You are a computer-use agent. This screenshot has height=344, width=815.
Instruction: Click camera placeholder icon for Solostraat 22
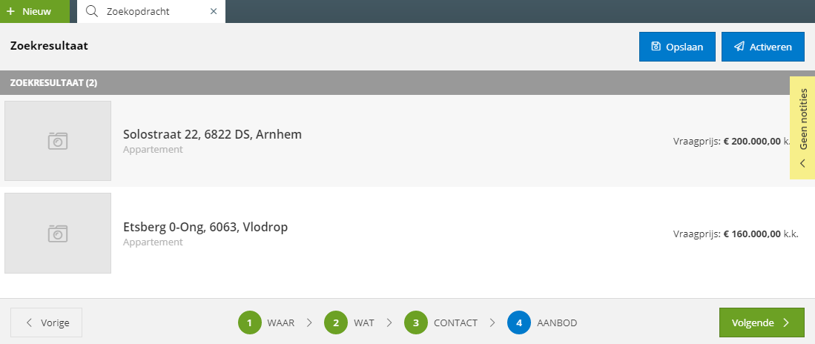58,141
